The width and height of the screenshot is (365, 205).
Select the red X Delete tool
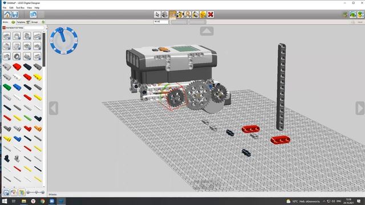click(210, 14)
